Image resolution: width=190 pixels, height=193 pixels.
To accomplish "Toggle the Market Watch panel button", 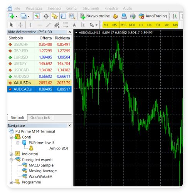I will click(x=37, y=16).
